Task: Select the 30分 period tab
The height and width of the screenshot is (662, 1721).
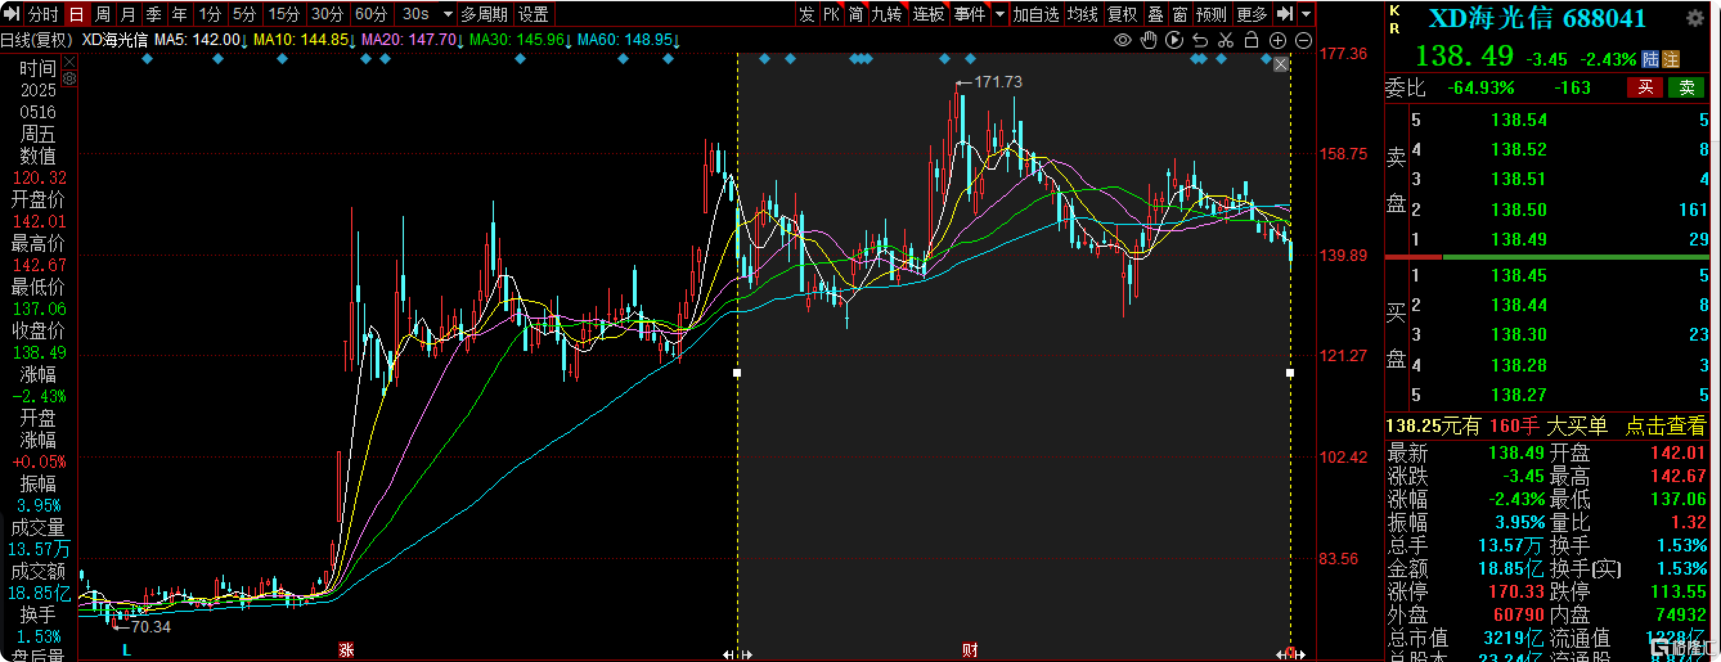Action: tap(327, 14)
